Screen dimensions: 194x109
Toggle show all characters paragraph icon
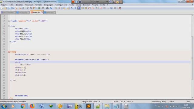coord(75,8)
